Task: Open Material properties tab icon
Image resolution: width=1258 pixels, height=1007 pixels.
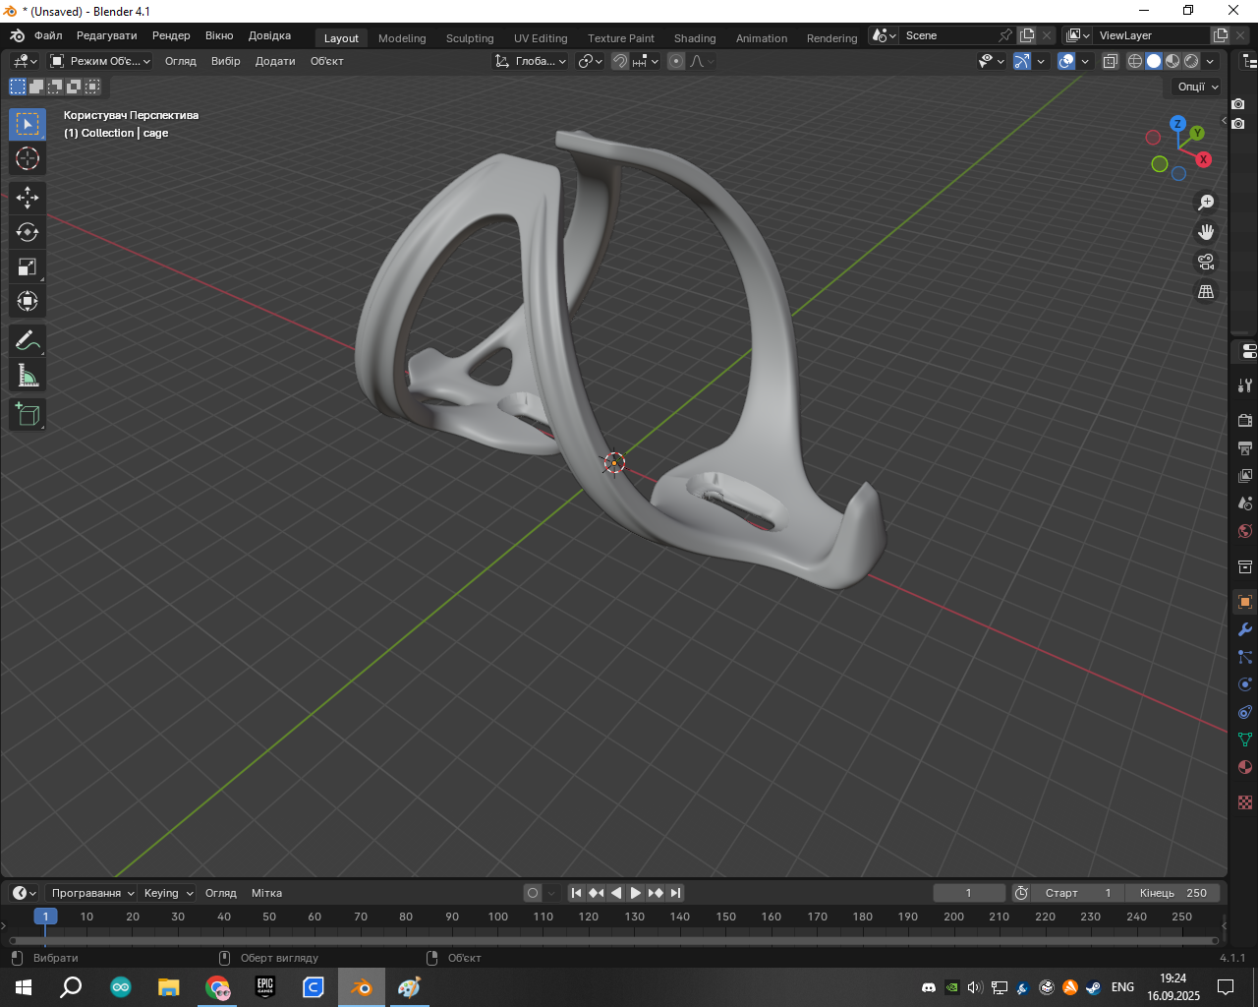Action: (1245, 767)
